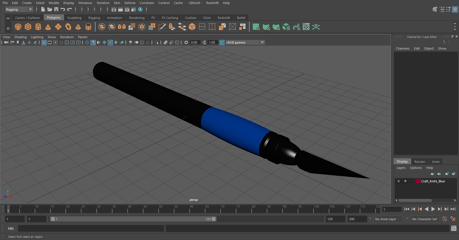Open the Rigging menu set dropdown
This screenshot has height=240, width=459.
pos(19,9)
